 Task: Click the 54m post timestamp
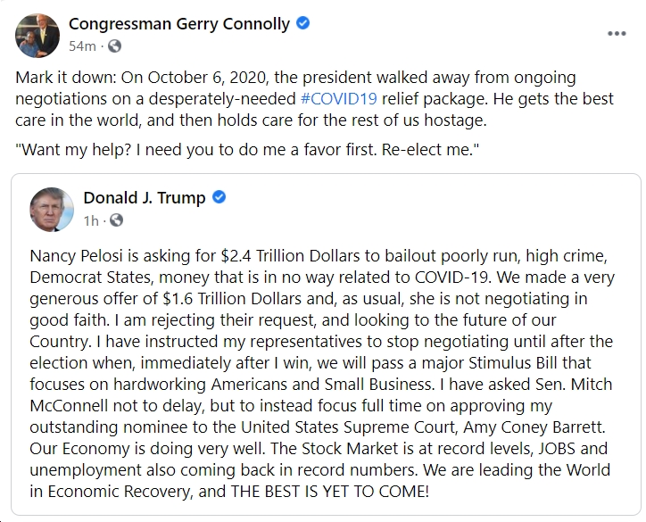[x=82, y=46]
